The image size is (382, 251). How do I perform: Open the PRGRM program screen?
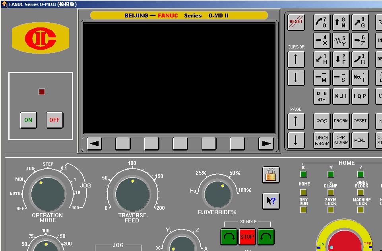click(x=341, y=121)
